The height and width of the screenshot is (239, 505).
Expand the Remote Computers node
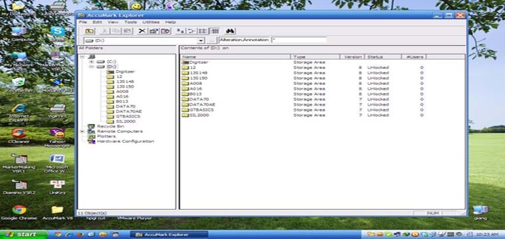(x=82, y=131)
